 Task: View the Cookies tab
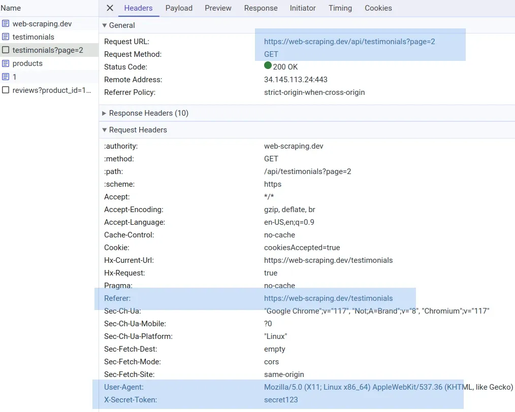(378, 8)
